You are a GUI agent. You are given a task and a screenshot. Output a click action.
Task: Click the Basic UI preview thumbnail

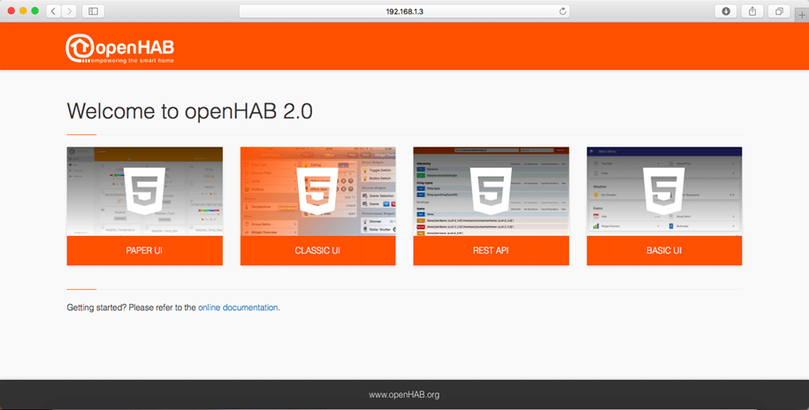(664, 192)
